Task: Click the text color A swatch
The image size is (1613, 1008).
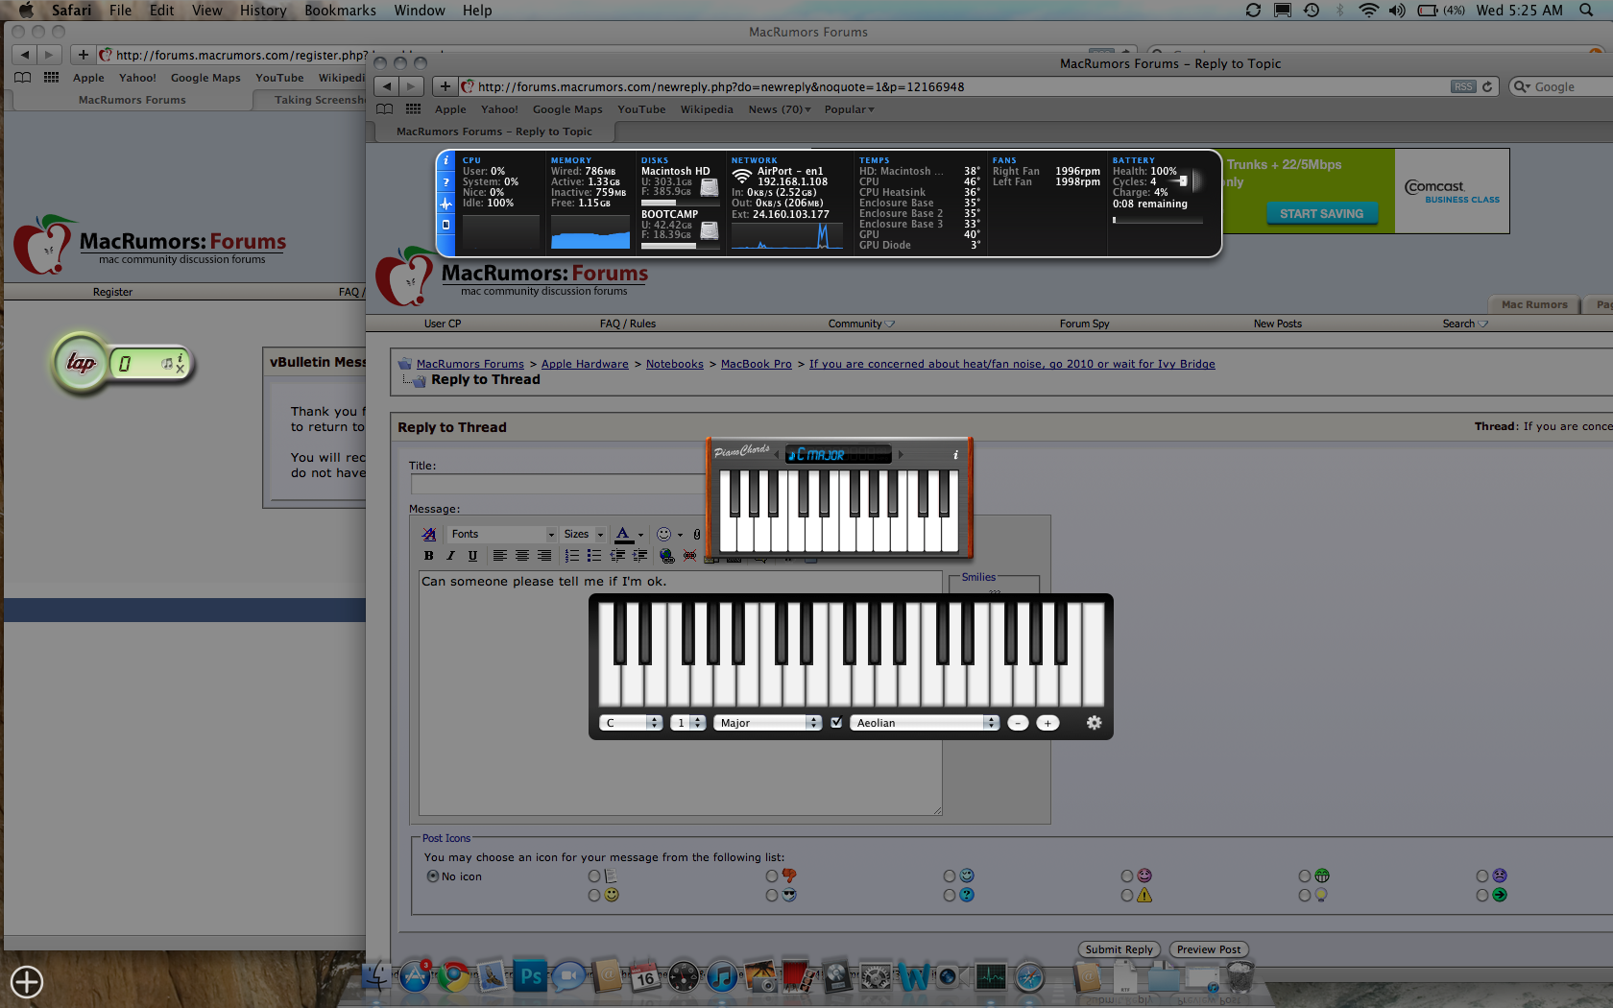Action: point(623,534)
